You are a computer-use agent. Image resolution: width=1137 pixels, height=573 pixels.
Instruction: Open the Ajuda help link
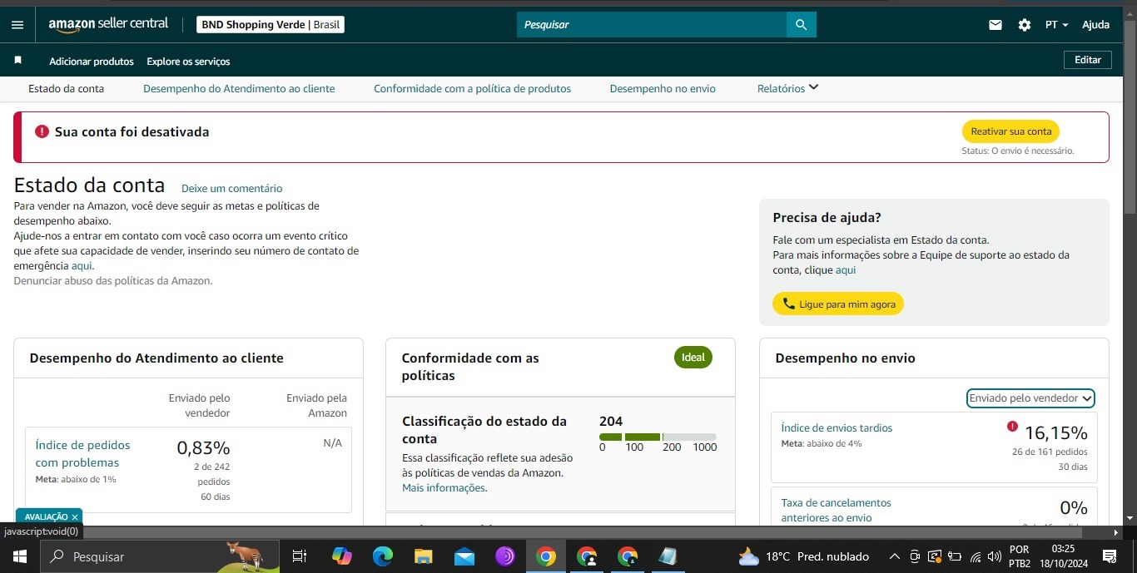click(1095, 25)
